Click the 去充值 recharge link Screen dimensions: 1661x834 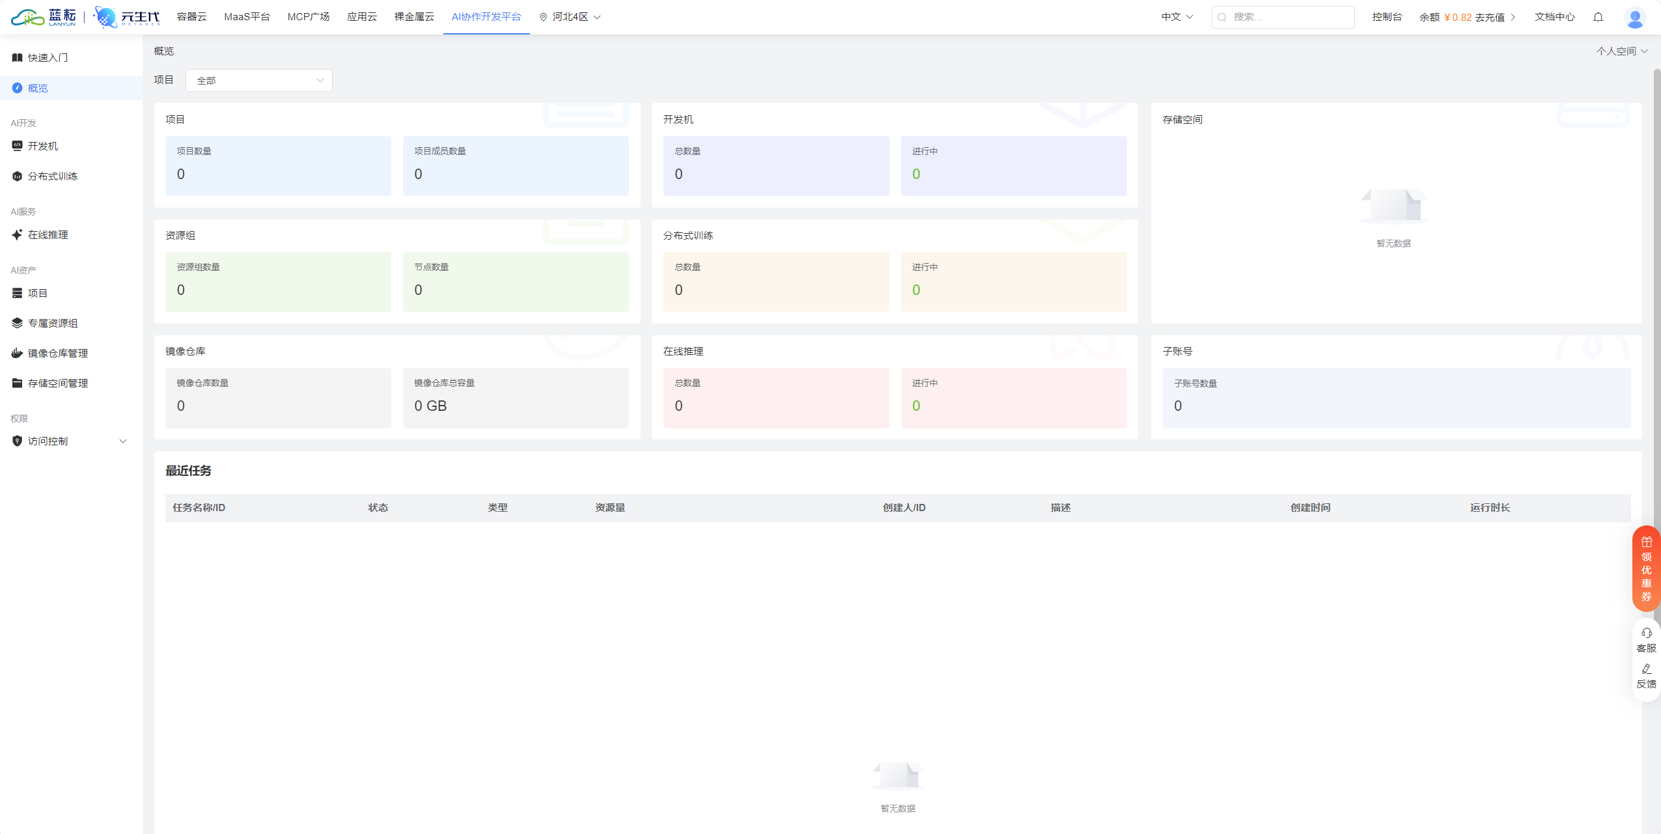1490,17
